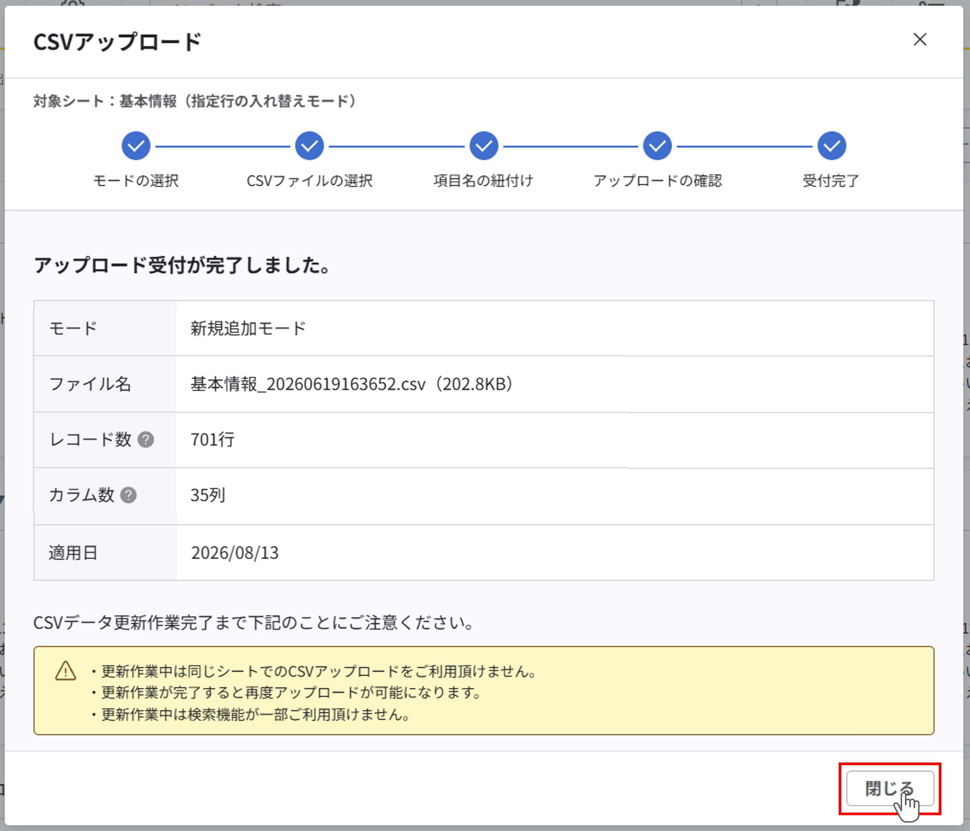Click the アップロードの確認 step label
Image resolution: width=970 pixels, height=831 pixels.
657,181
